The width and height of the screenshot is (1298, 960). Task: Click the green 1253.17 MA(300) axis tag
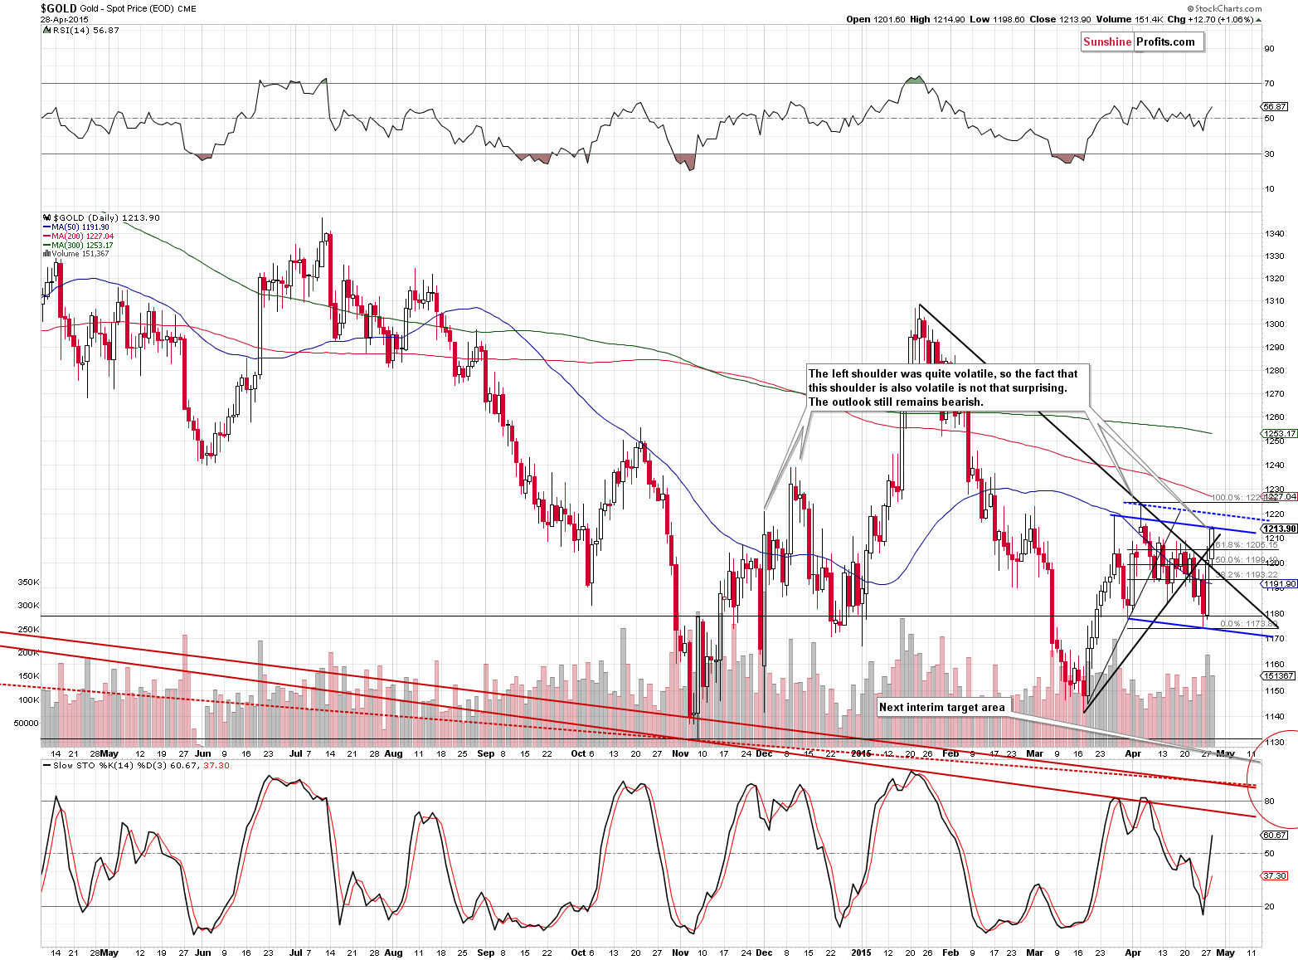click(1280, 433)
